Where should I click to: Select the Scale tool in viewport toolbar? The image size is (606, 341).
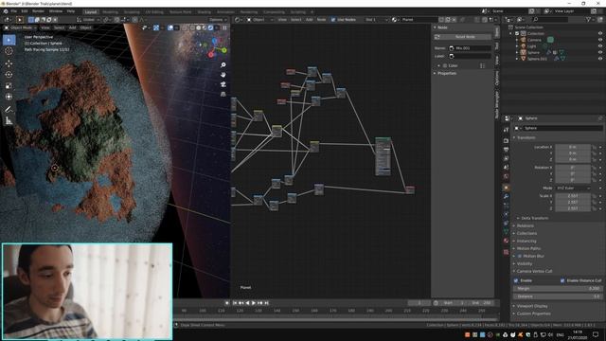[x=9, y=86]
